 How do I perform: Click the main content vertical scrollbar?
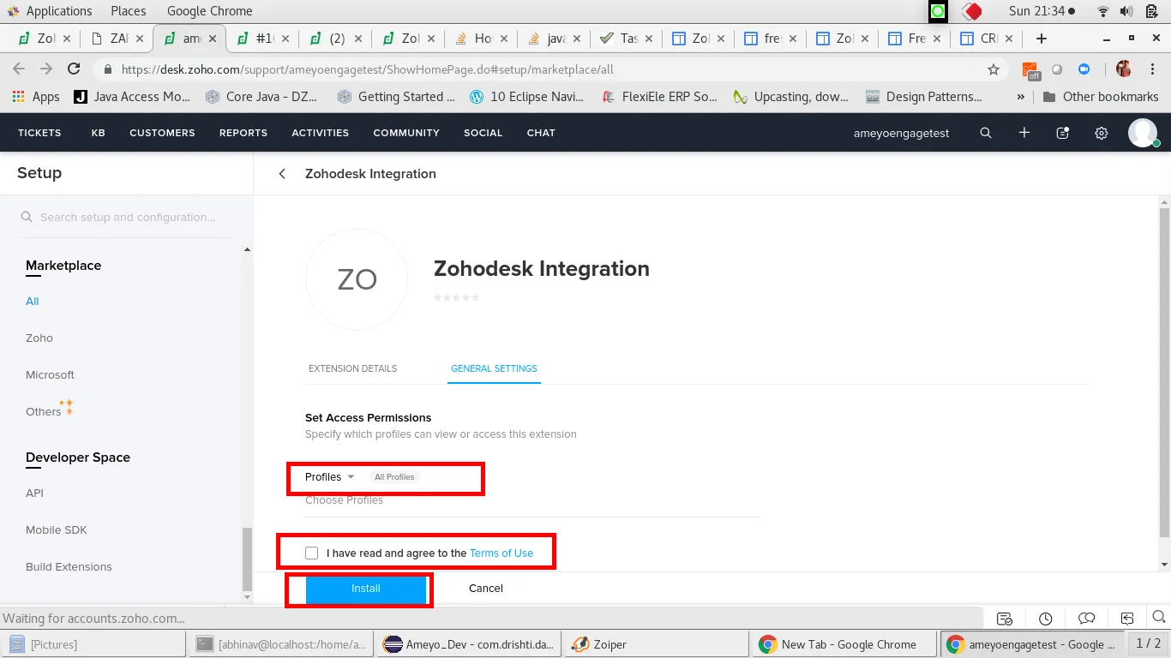pyautogui.click(x=1164, y=373)
